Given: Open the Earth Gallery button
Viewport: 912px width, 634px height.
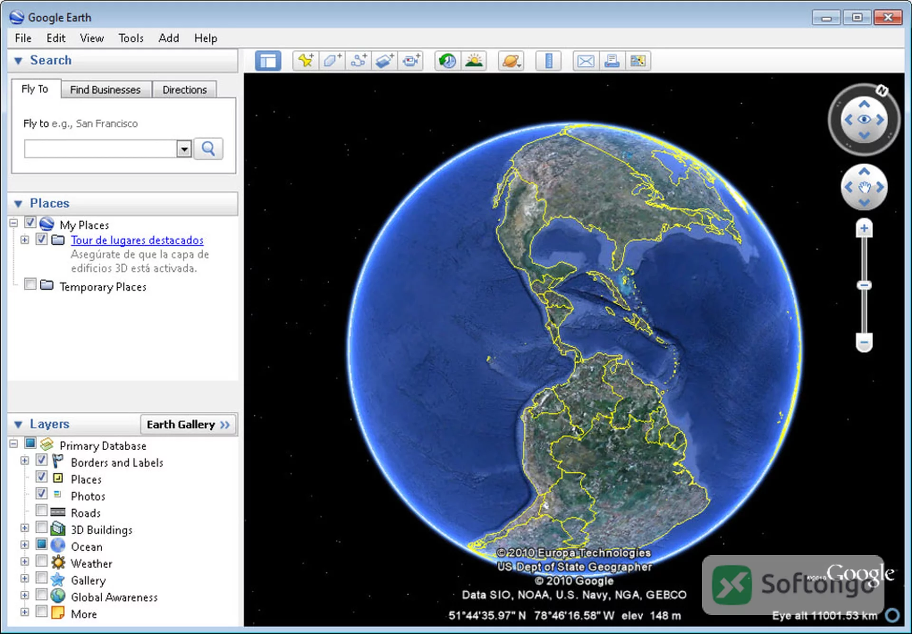Looking at the screenshot, I should pos(188,425).
